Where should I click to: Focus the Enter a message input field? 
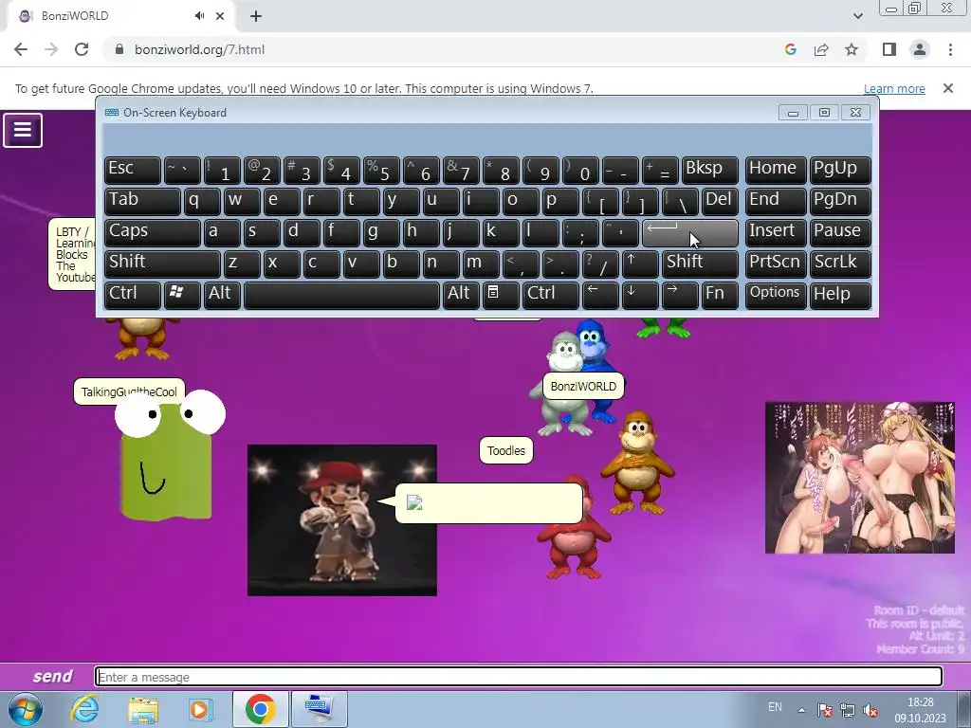(x=519, y=677)
